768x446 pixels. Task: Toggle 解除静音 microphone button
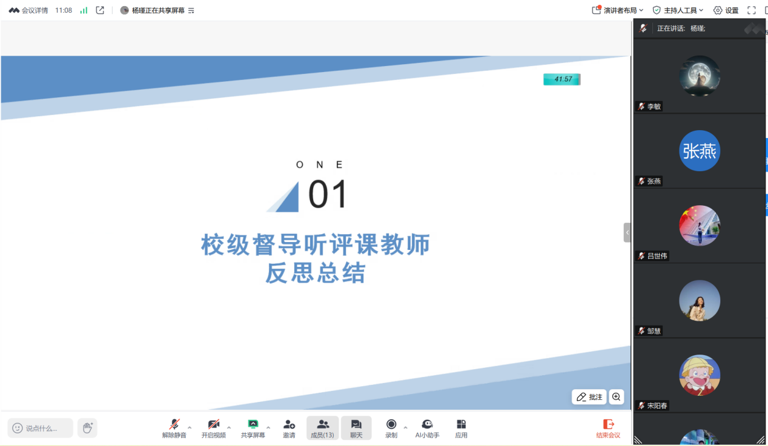(x=174, y=428)
